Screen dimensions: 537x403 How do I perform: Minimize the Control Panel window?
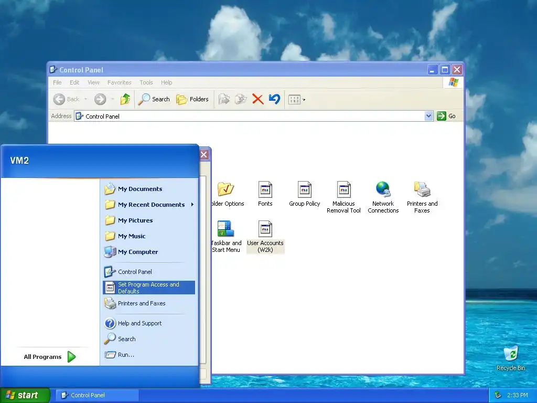click(x=433, y=70)
